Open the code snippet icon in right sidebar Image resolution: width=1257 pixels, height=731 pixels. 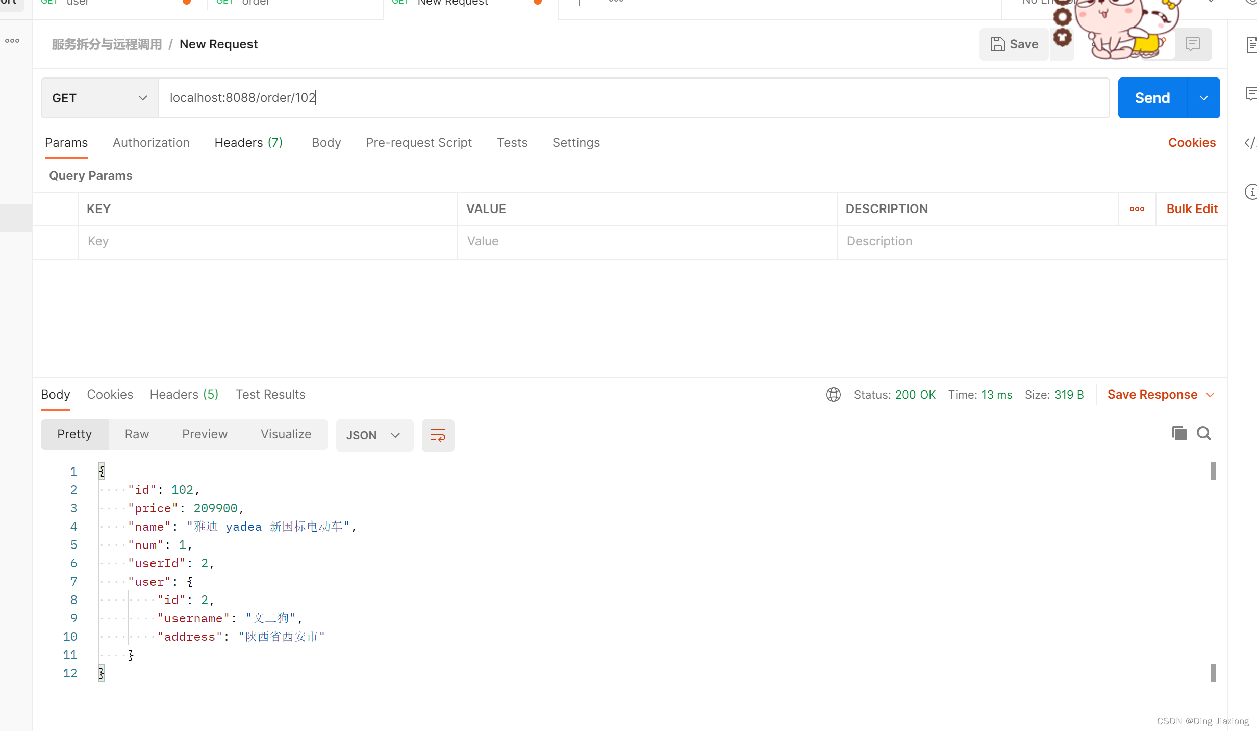pyautogui.click(x=1249, y=143)
